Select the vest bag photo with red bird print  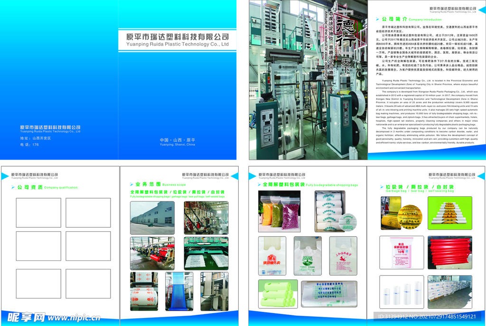tap(343, 256)
